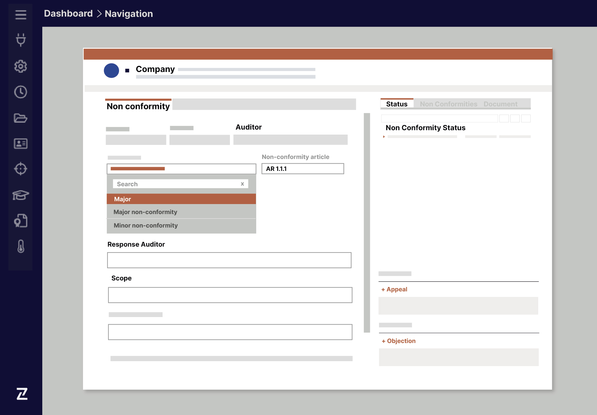The image size is (597, 415).
Task: Click the document search icon in sidebar
Action: pyautogui.click(x=21, y=221)
